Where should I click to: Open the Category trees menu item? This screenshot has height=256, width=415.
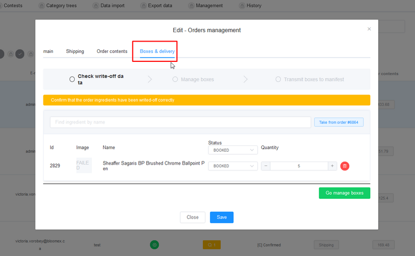tap(61, 6)
